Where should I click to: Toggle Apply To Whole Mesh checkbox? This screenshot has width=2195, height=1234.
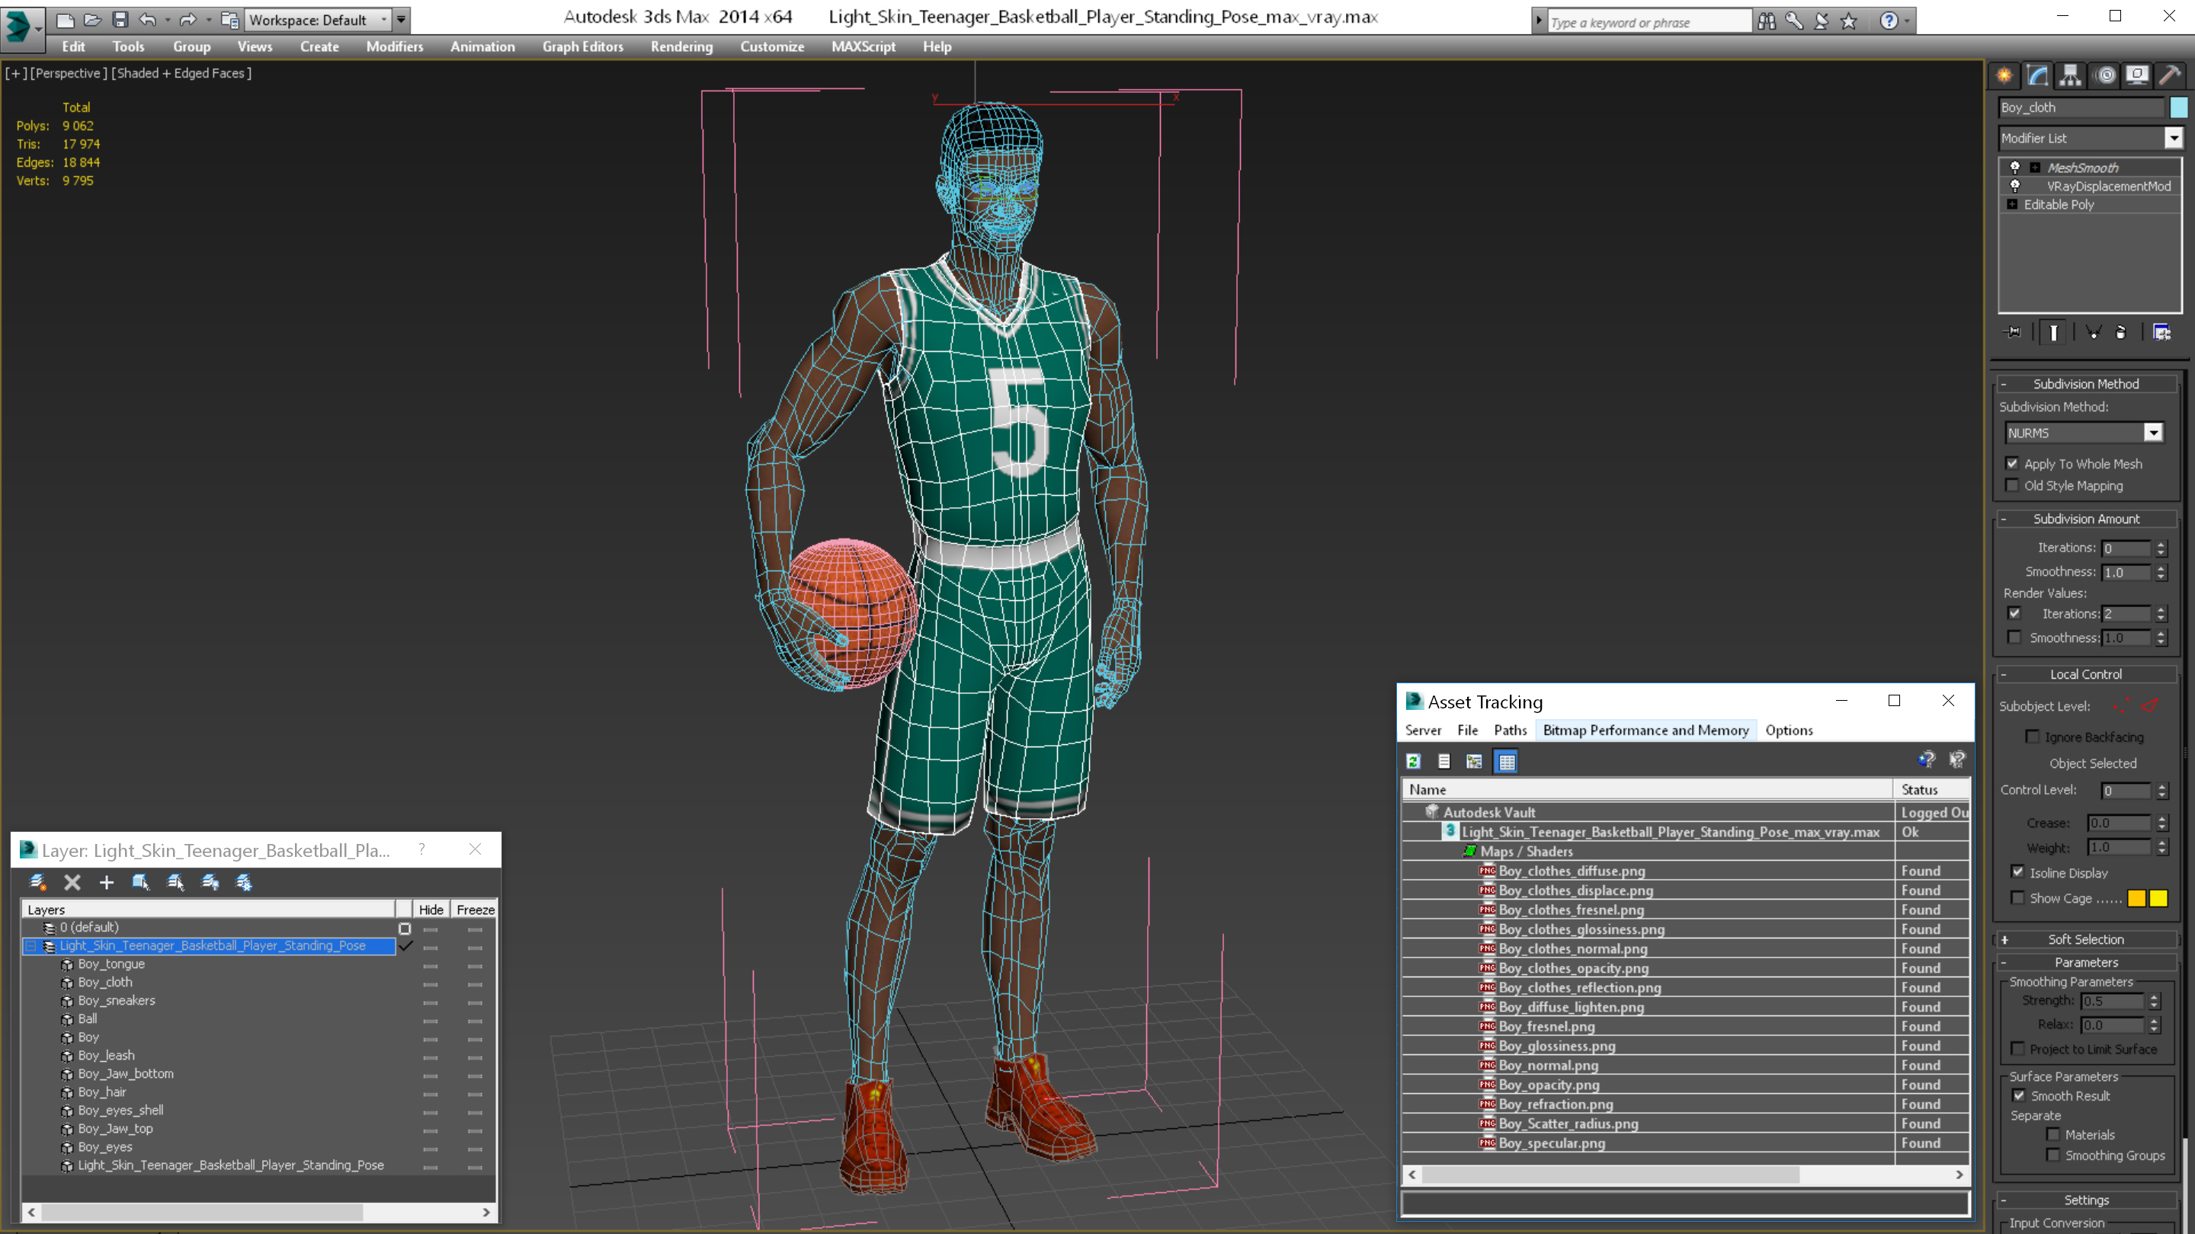pyautogui.click(x=2013, y=463)
